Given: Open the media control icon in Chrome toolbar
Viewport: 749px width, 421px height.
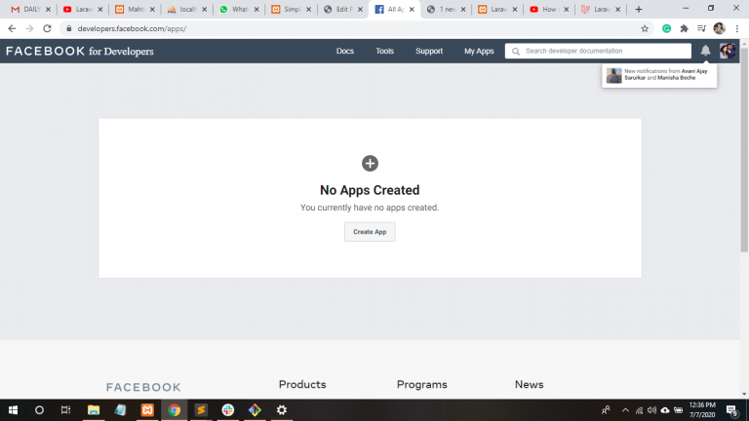Looking at the screenshot, I should click(701, 28).
